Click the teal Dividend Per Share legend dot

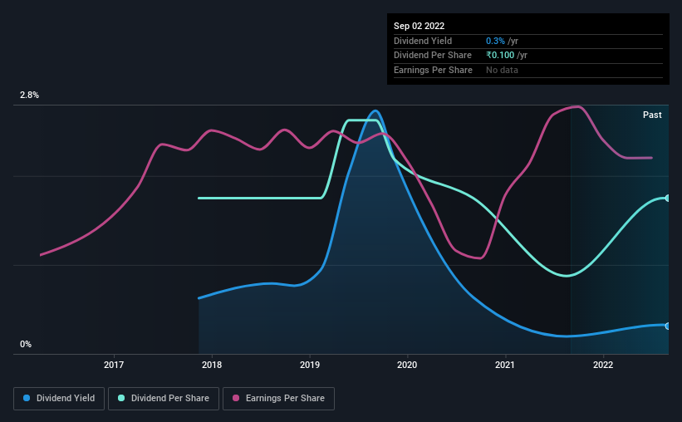[121, 398]
